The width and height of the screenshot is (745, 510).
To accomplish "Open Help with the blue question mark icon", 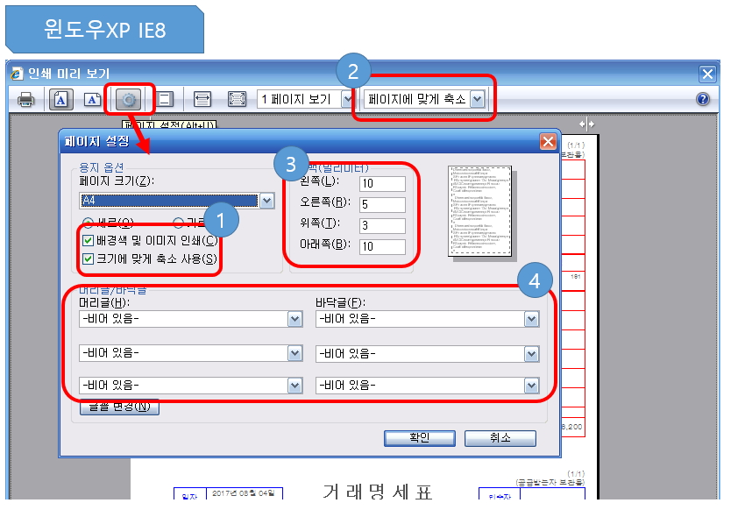I will tap(703, 99).
